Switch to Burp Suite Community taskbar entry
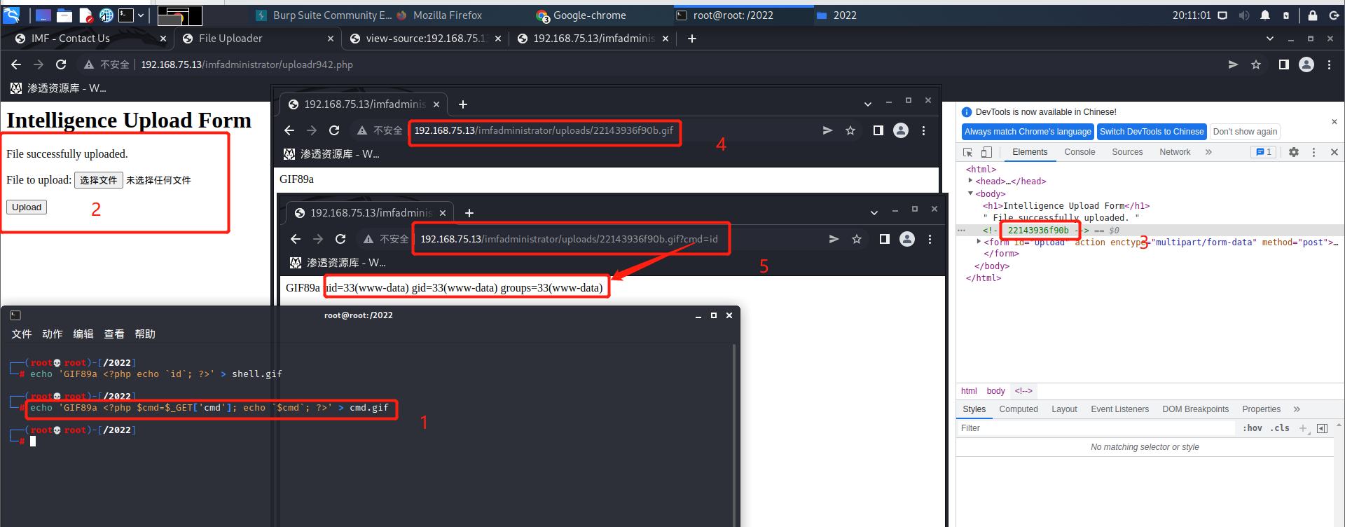 (324, 15)
